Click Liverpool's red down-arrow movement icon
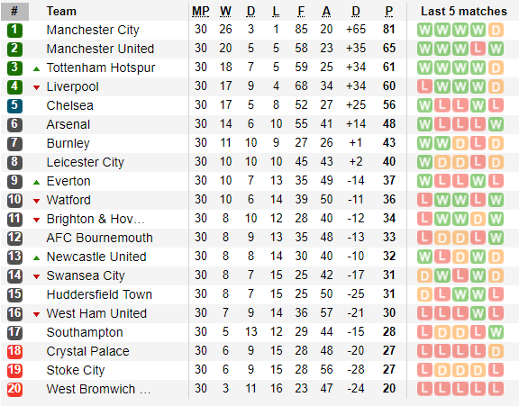The width and height of the screenshot is (519, 406). 36,87
